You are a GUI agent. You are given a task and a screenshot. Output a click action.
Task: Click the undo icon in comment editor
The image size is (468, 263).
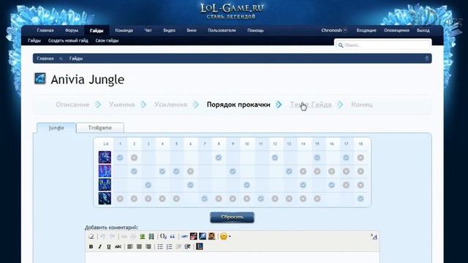click(102, 237)
